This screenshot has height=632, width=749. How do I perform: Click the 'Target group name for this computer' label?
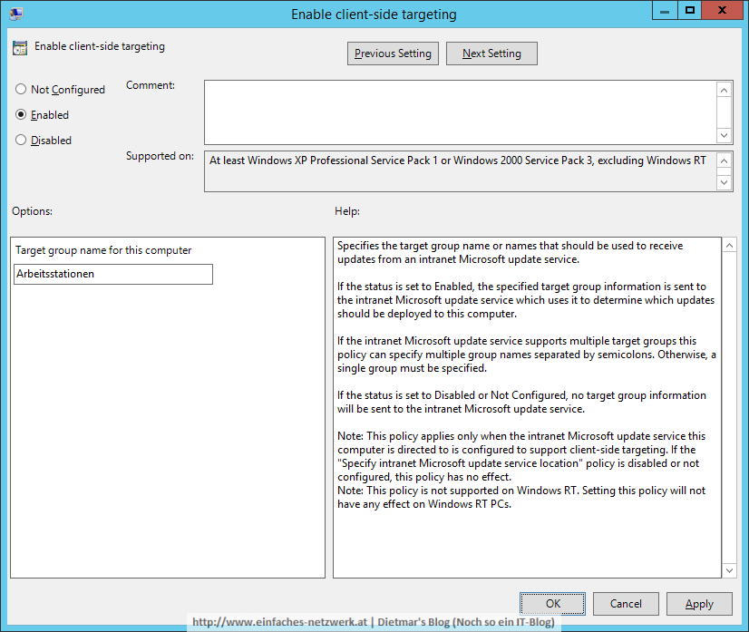tap(103, 250)
